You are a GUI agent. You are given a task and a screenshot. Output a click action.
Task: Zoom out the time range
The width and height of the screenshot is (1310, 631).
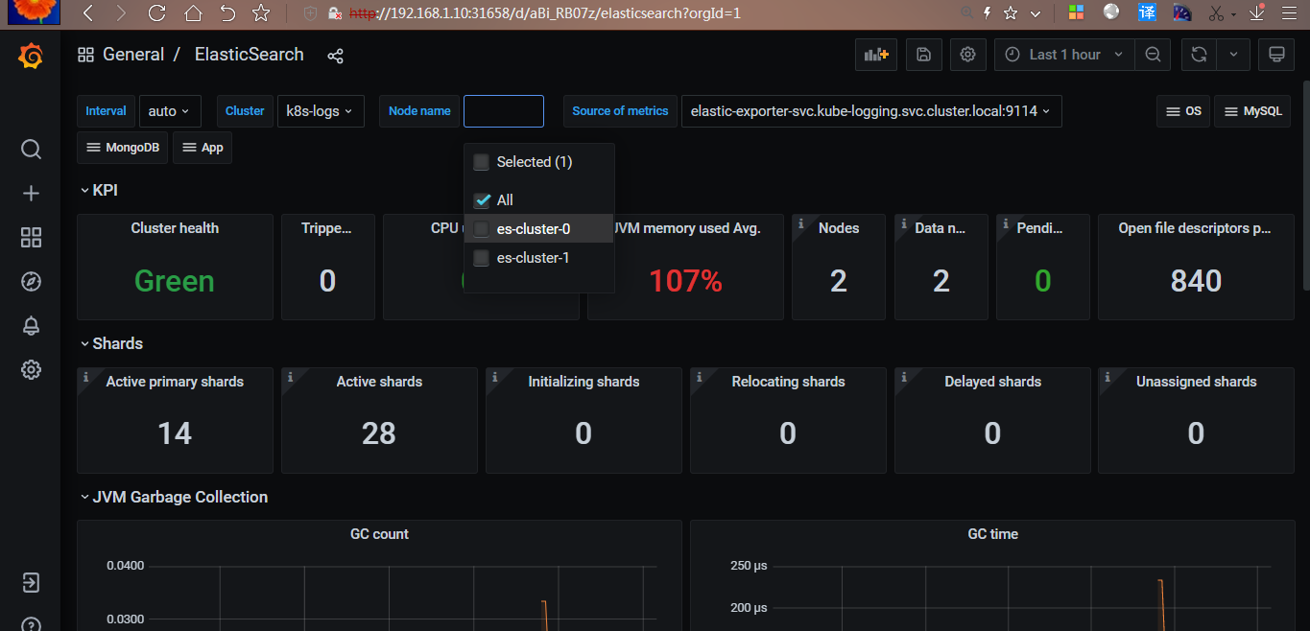[1153, 55]
